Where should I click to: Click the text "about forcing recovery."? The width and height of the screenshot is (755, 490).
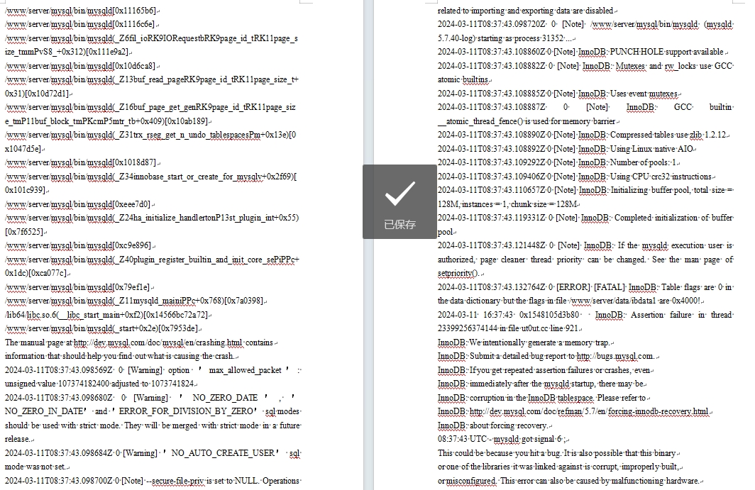(x=508, y=425)
